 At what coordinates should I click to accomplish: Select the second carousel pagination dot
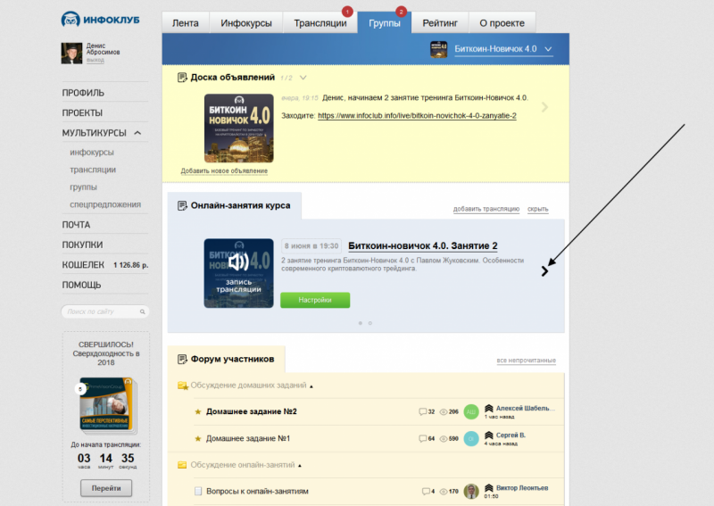pyautogui.click(x=370, y=323)
